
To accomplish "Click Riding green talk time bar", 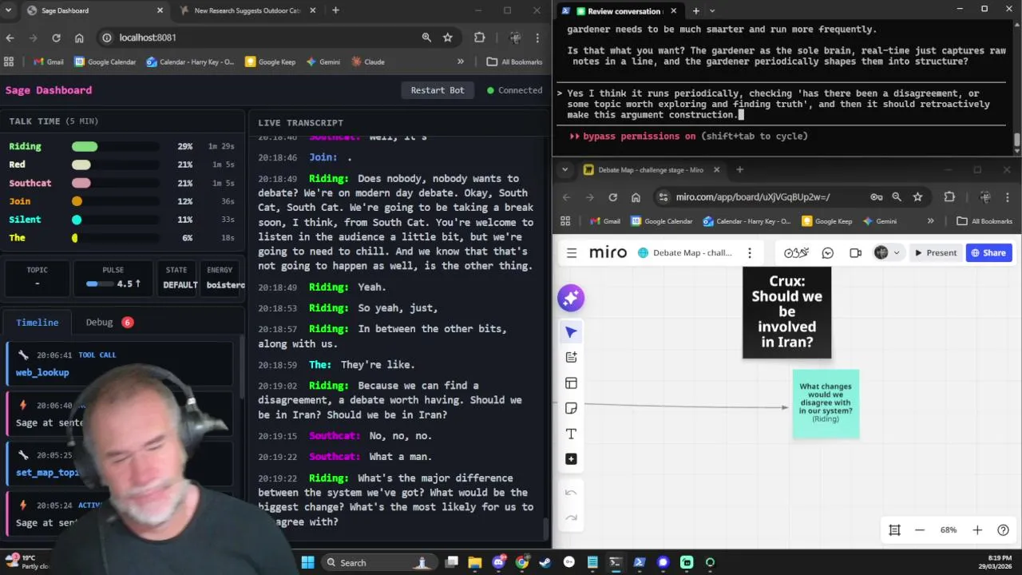I will [85, 146].
